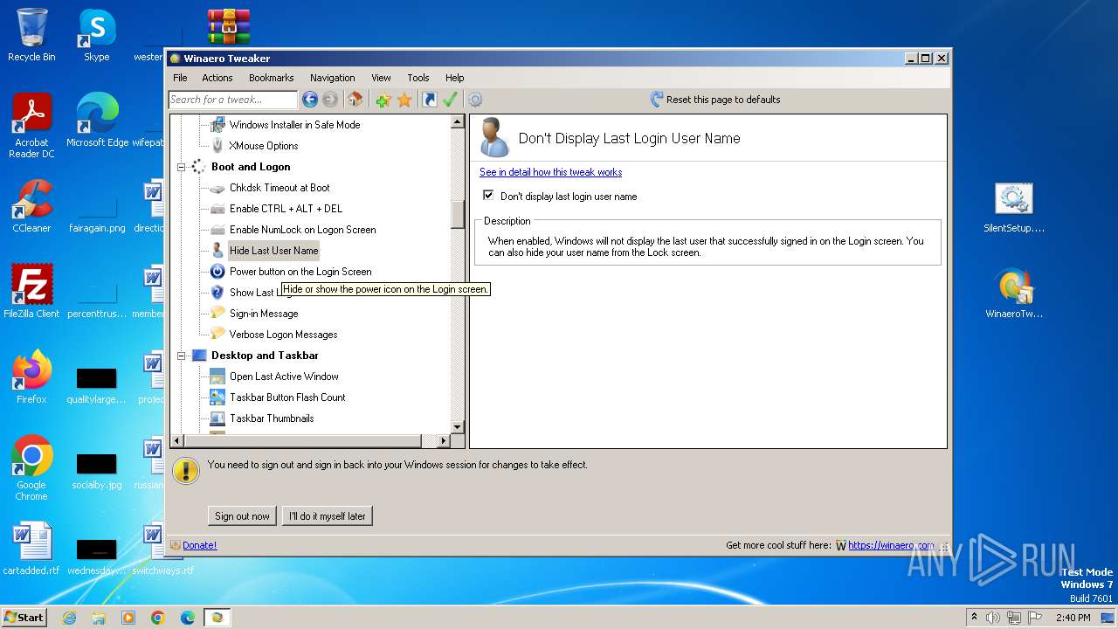Open Internet Explorer in taskbar

(x=69, y=618)
